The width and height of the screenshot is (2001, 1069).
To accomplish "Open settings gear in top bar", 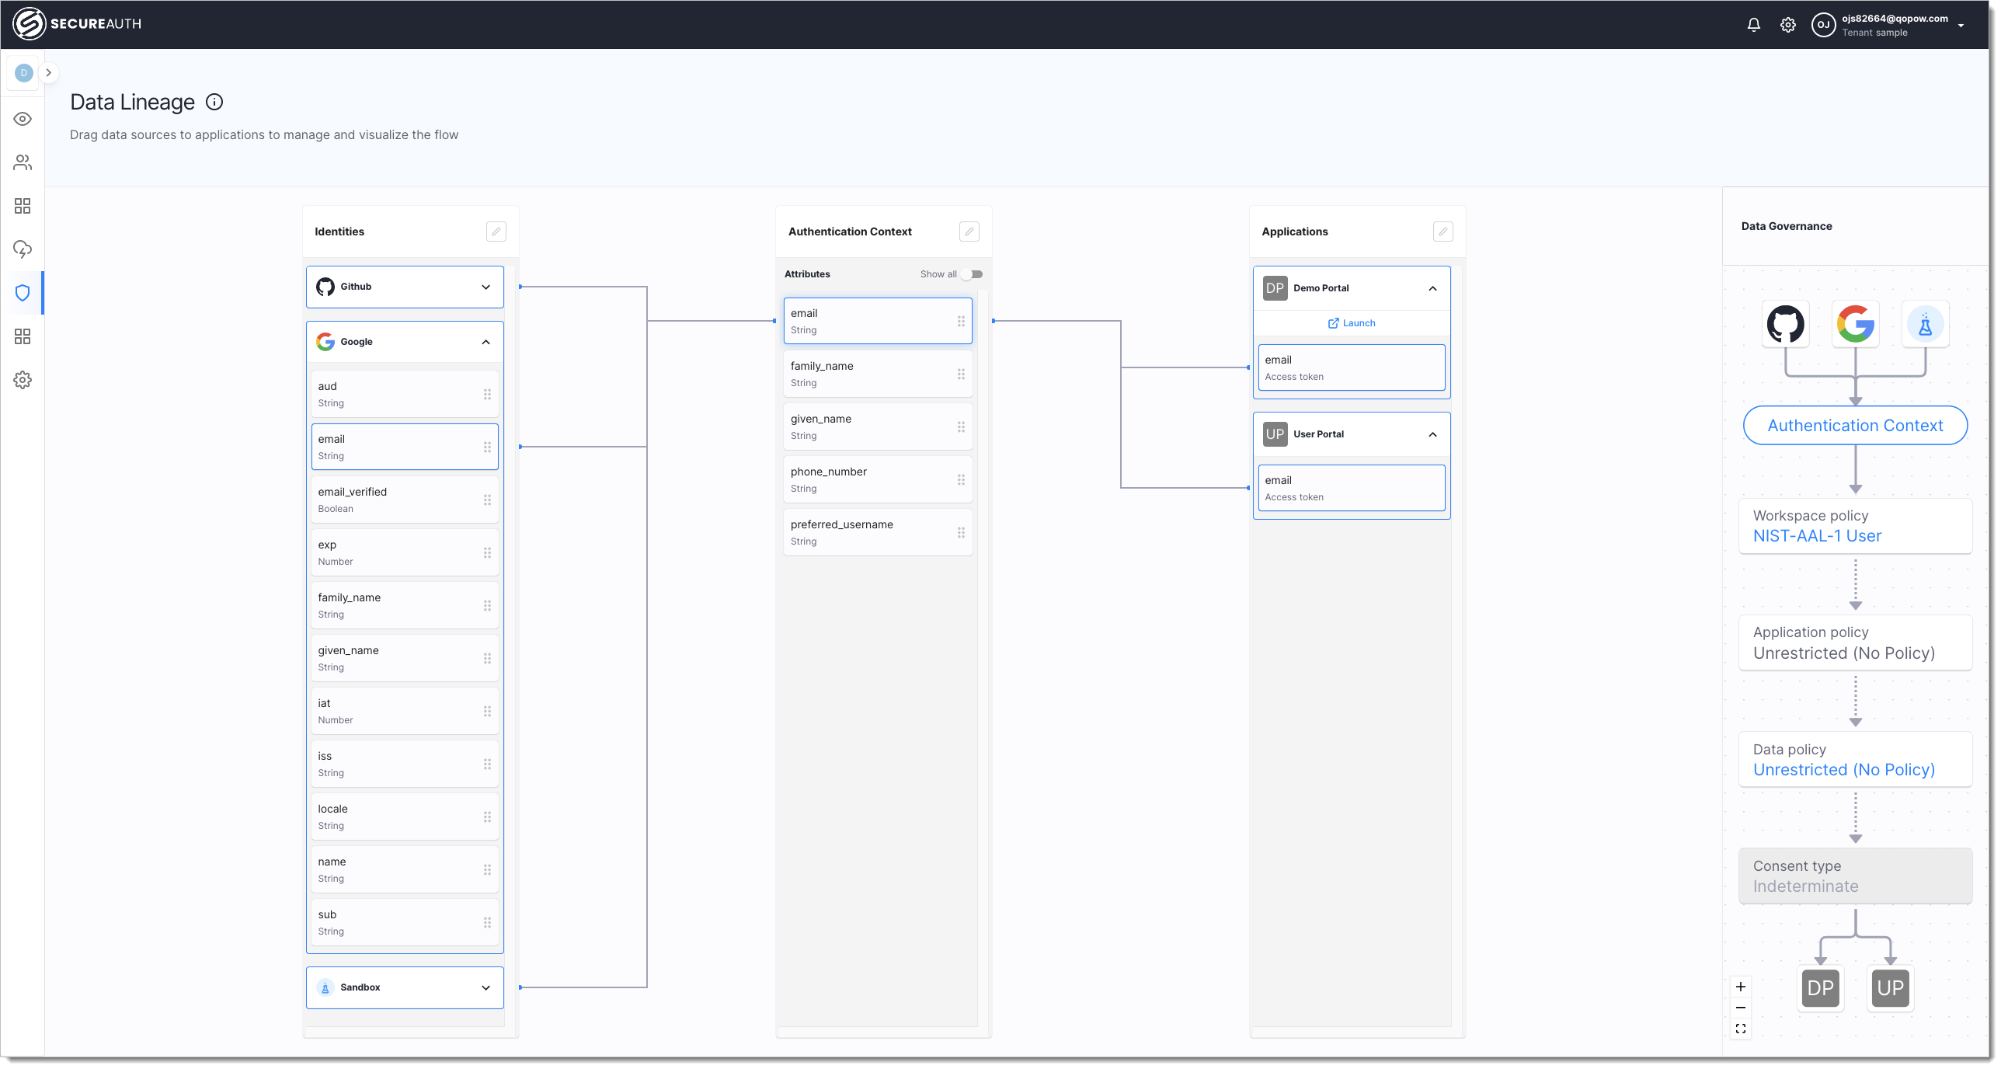I will (x=1787, y=25).
